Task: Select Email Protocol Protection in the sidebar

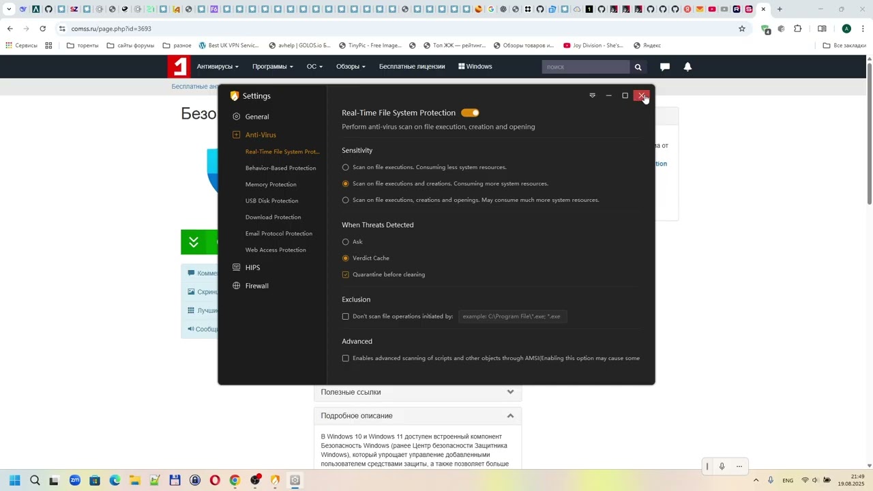Action: (279, 233)
